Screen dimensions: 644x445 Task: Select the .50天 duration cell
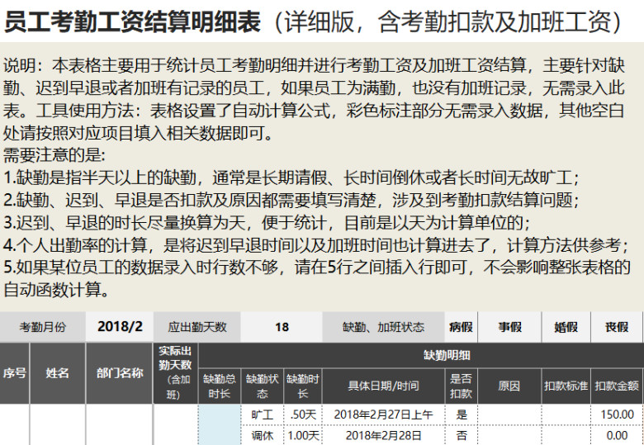303,414
